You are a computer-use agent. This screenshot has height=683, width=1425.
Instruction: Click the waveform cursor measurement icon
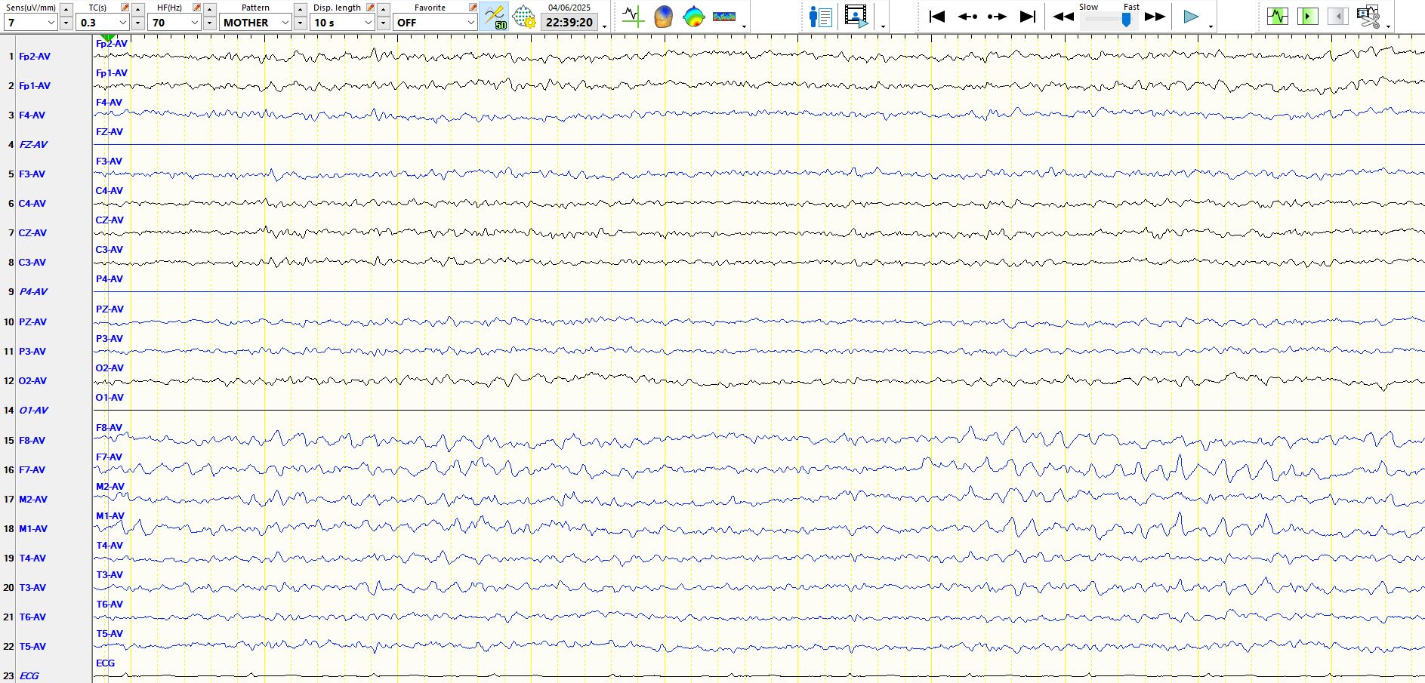[x=633, y=17]
